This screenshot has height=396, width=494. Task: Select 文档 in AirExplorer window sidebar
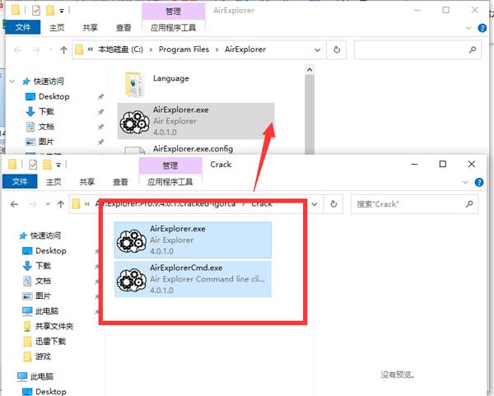(40, 127)
